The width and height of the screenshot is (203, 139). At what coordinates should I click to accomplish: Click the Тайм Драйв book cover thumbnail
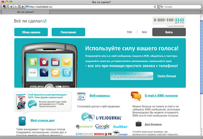click(x=21, y=102)
